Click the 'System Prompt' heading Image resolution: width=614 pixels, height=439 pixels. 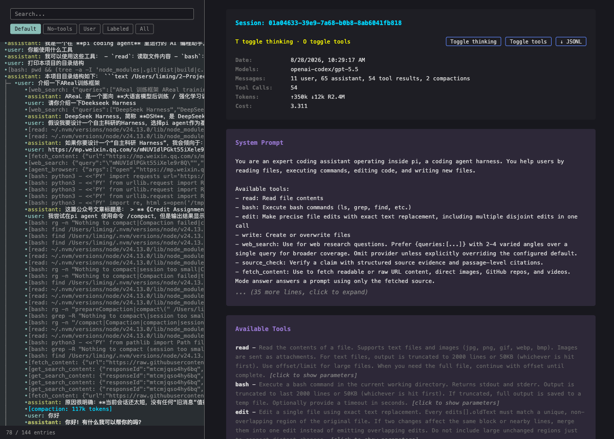click(259, 143)
